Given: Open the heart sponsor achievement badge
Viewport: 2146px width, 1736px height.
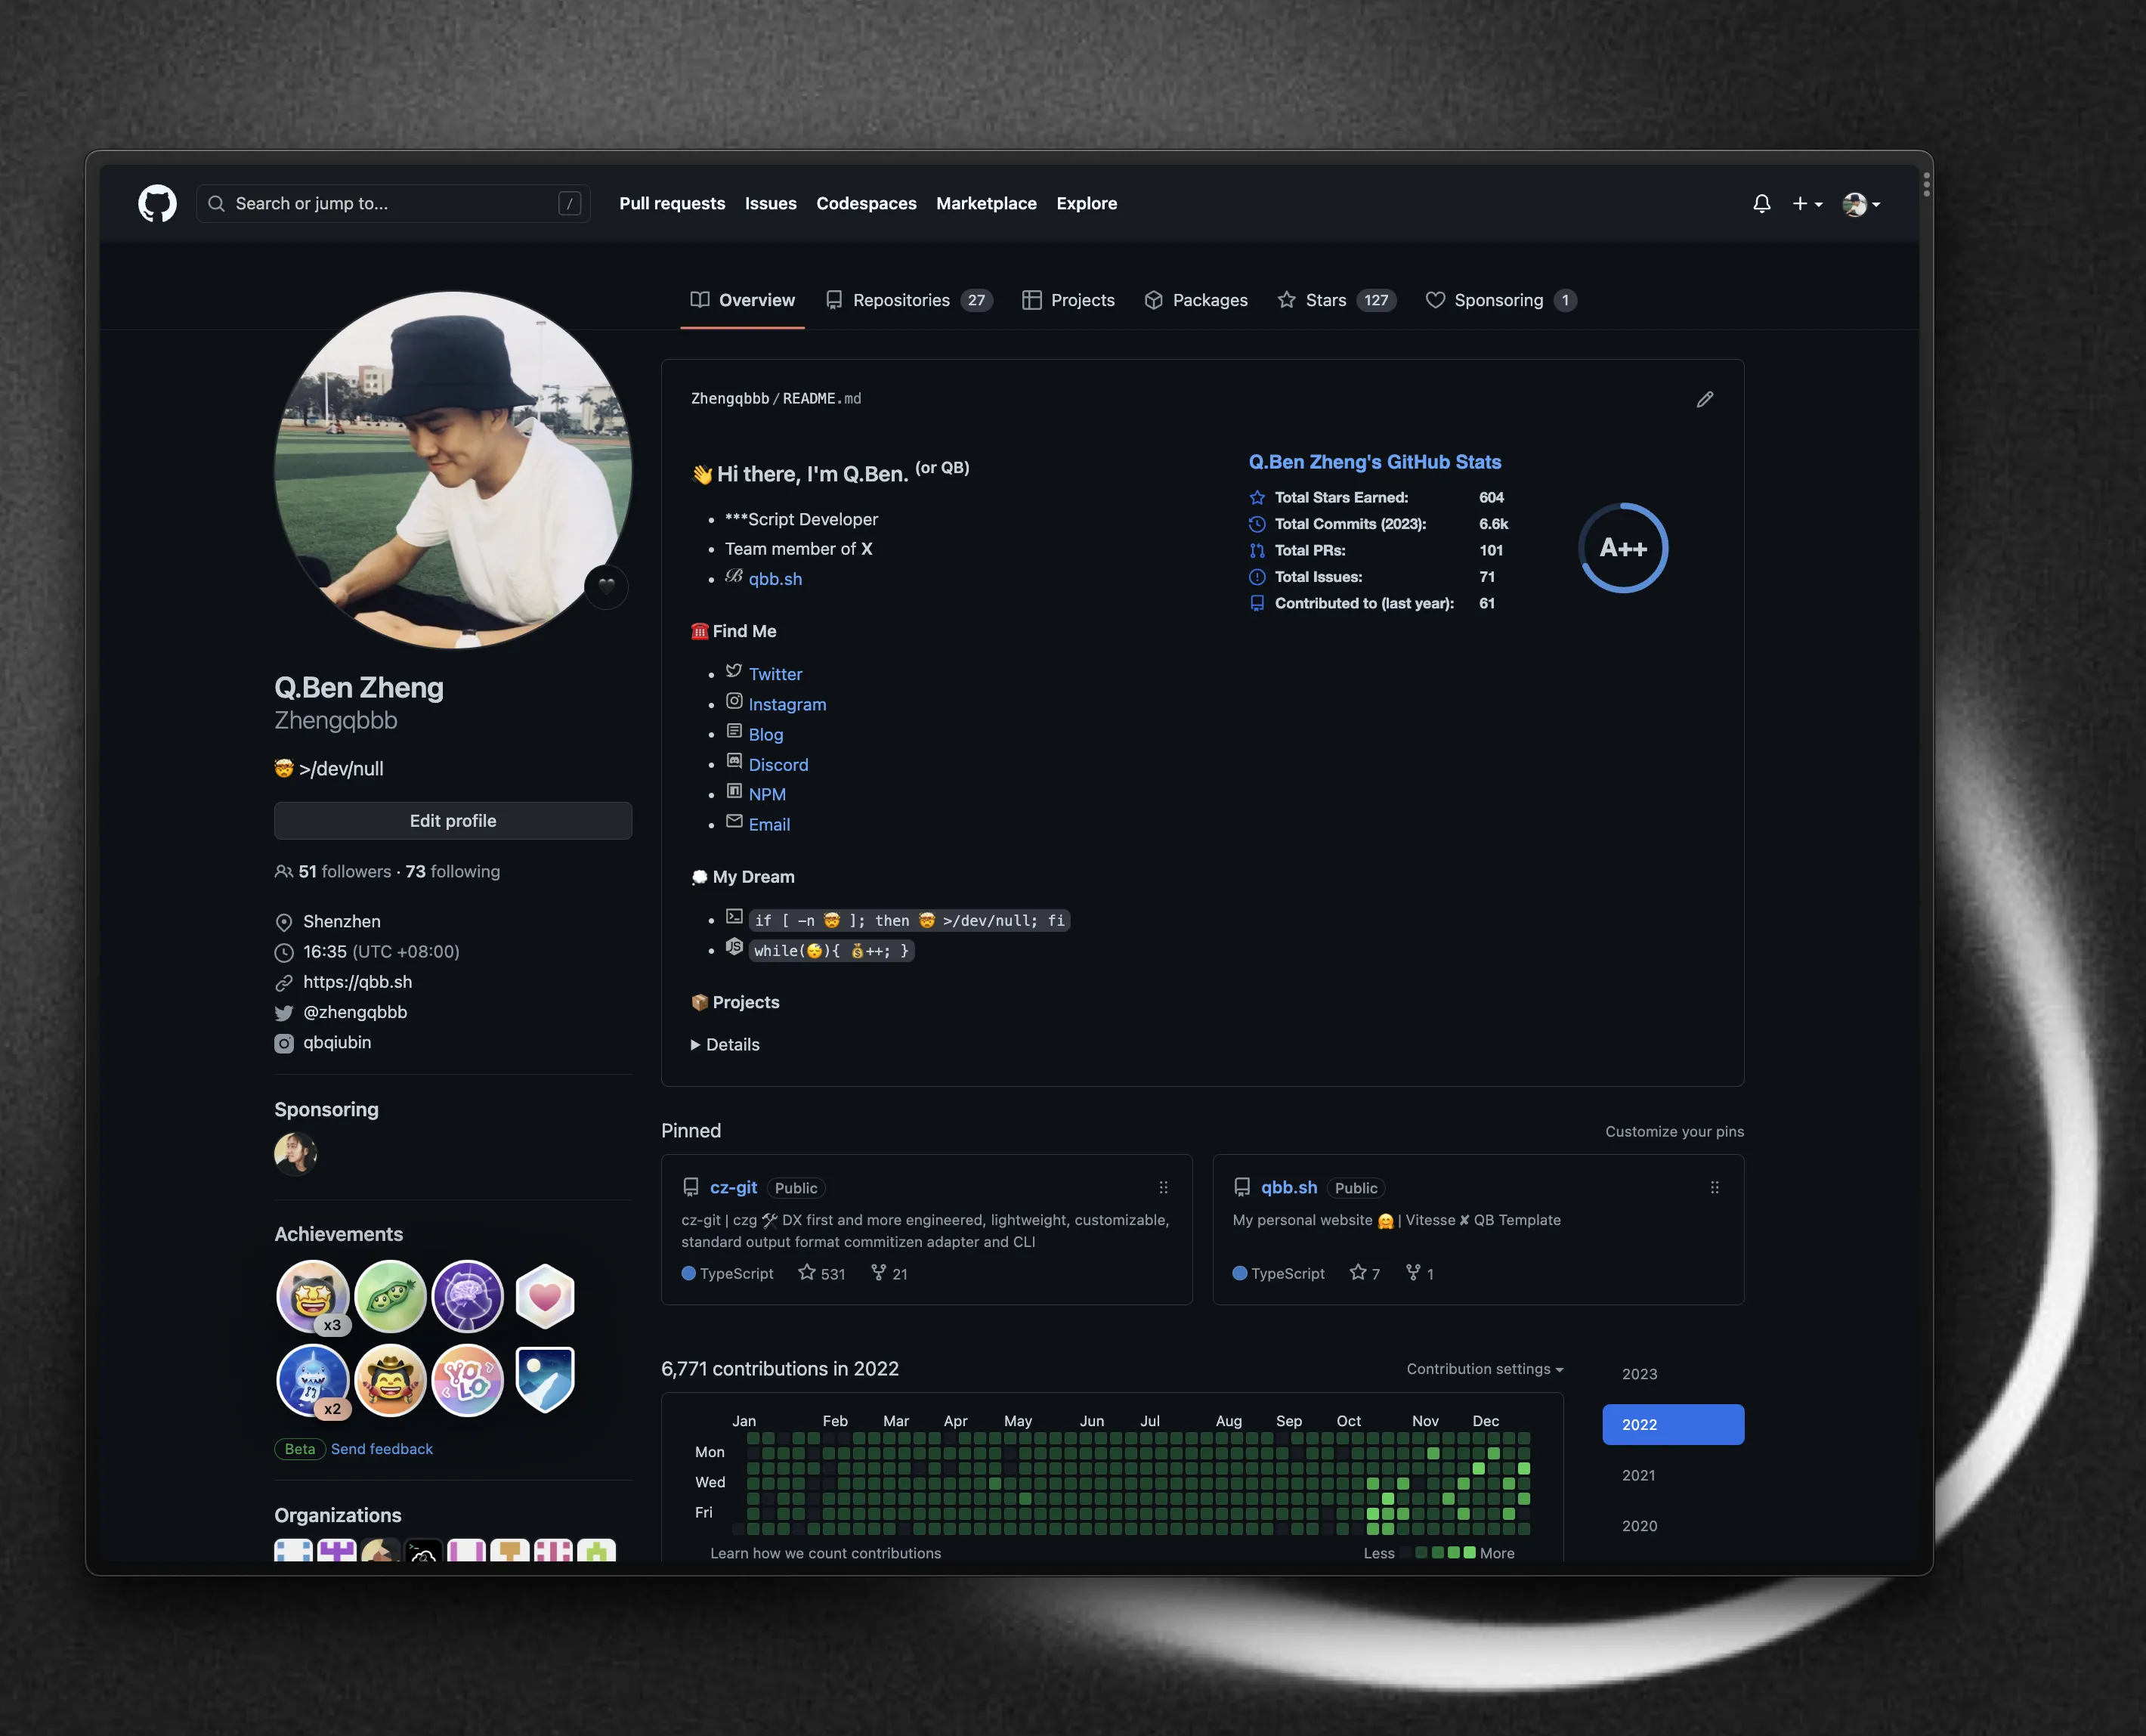Looking at the screenshot, I should click(545, 1297).
